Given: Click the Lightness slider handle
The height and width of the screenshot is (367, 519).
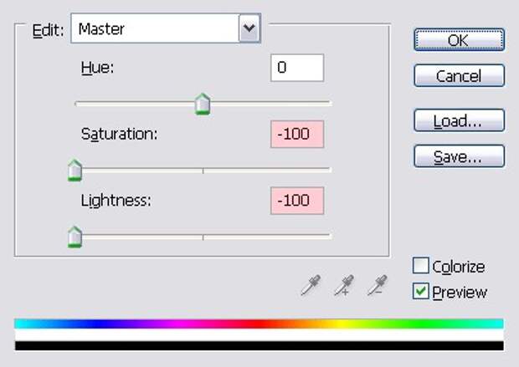Looking at the screenshot, I should [x=75, y=238].
